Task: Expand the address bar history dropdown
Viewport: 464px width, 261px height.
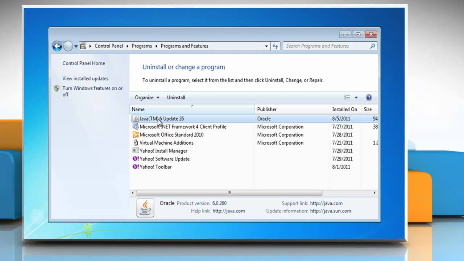Action: pyautogui.click(x=266, y=46)
